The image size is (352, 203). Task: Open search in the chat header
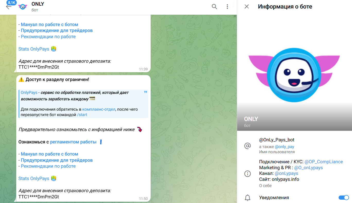tap(214, 7)
